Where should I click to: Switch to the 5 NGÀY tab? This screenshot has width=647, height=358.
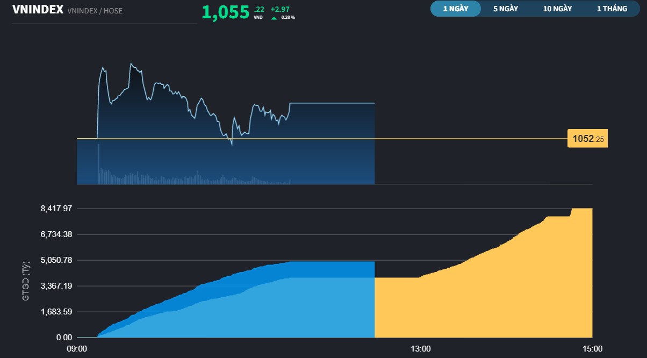click(x=505, y=9)
